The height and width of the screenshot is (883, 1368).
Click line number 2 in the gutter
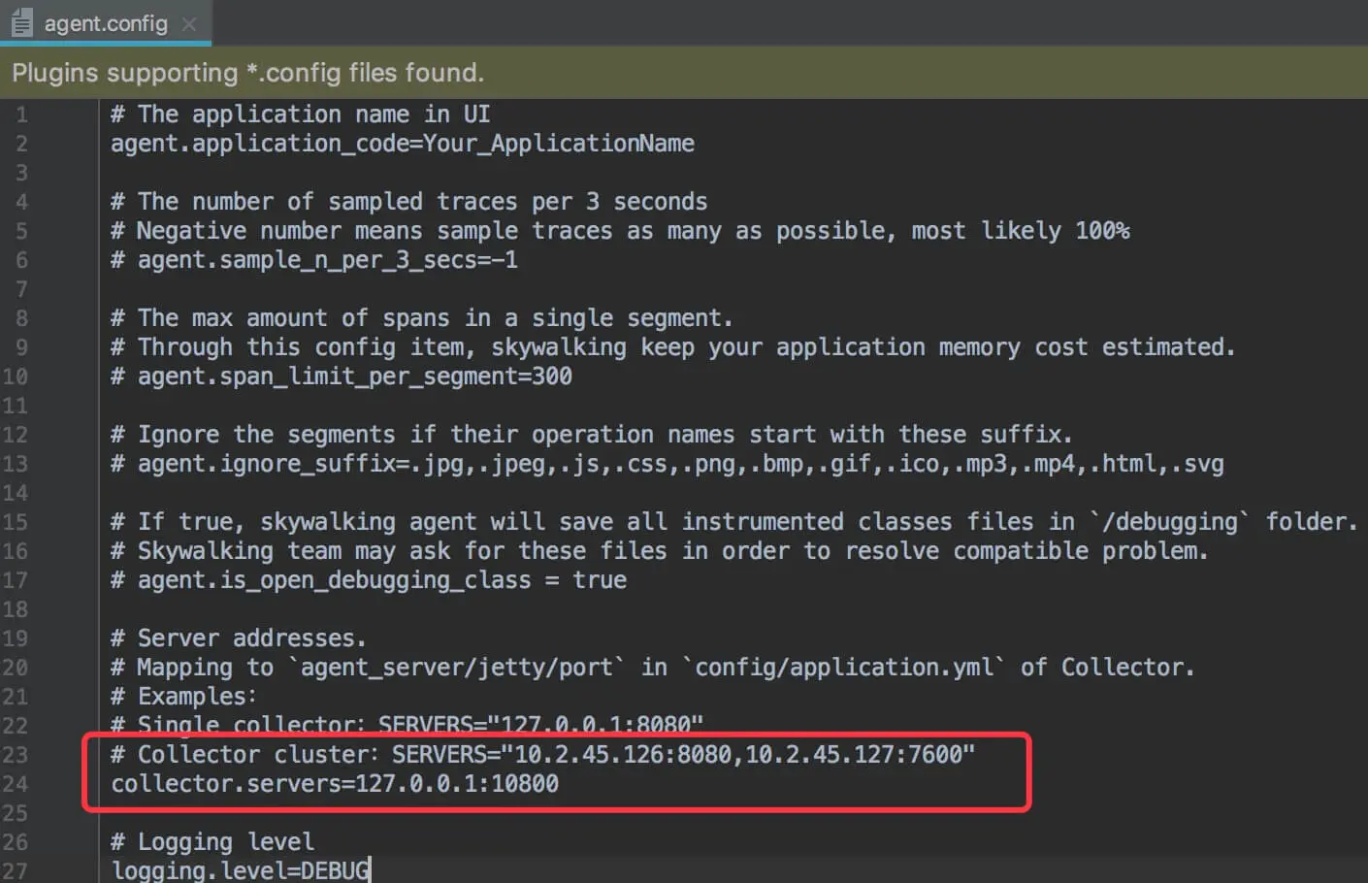(21, 144)
